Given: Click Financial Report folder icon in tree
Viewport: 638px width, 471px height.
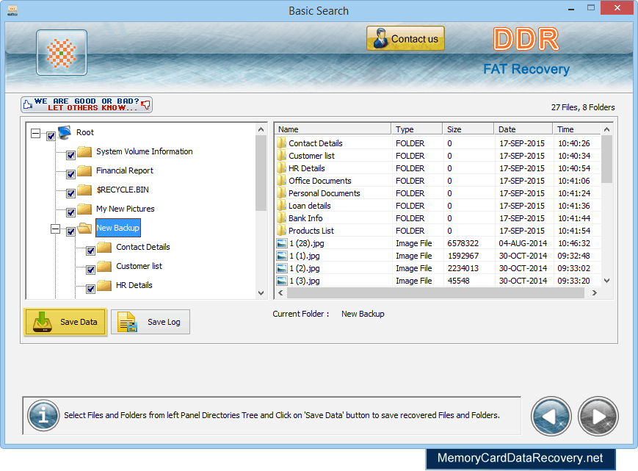Looking at the screenshot, I should (x=84, y=171).
